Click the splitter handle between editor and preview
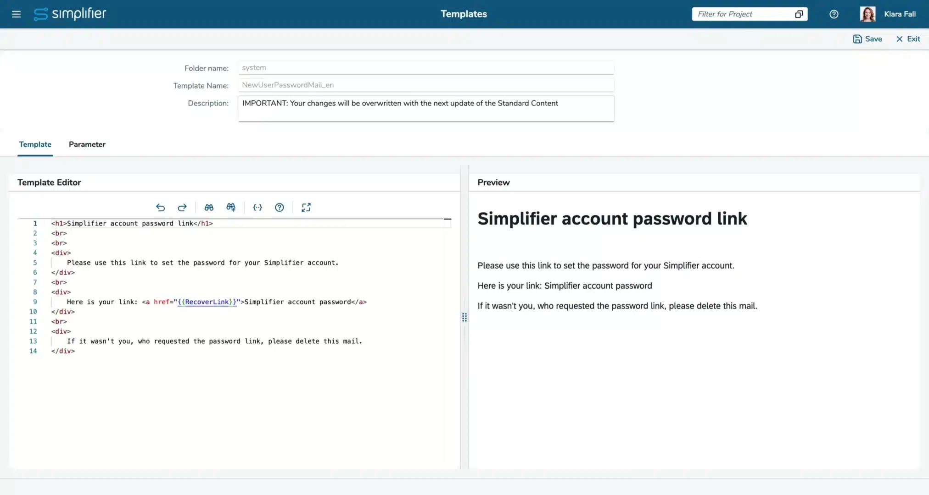 point(464,317)
